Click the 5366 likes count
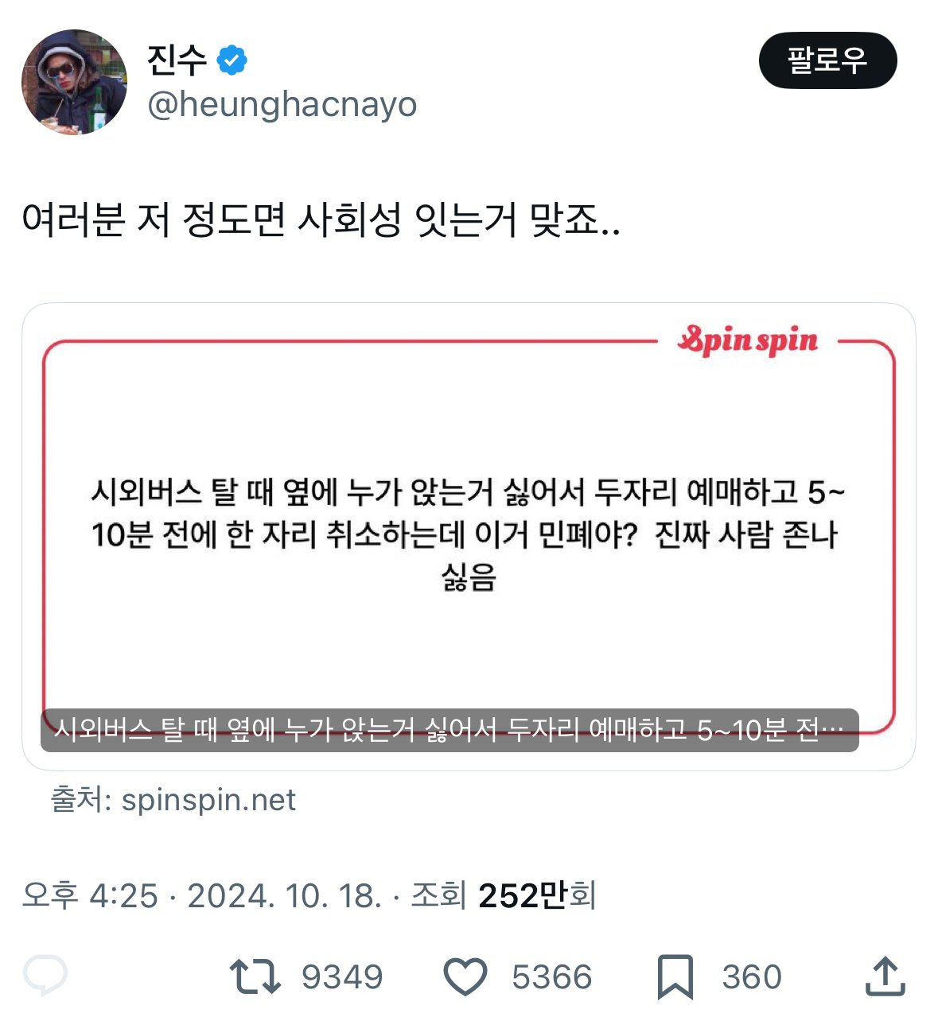The image size is (938, 1013). (x=552, y=977)
